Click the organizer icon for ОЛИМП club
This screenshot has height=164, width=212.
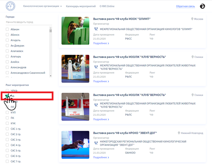coord(96,29)
